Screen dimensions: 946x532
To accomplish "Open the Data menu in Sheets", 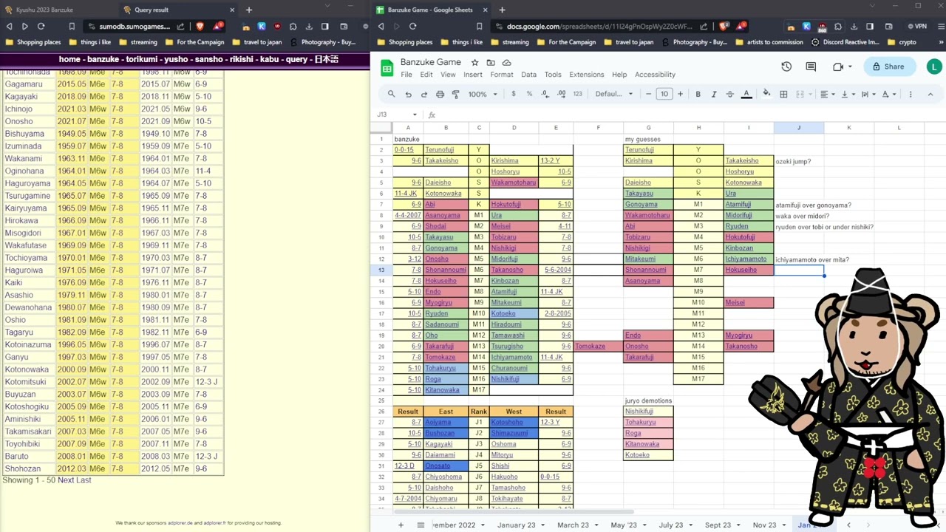I will tap(528, 75).
